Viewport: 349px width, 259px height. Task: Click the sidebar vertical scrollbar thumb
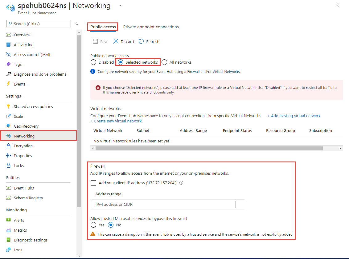[x=79, y=121]
